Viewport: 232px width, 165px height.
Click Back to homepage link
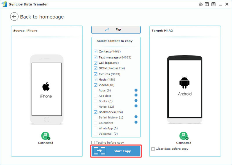coord(42,17)
